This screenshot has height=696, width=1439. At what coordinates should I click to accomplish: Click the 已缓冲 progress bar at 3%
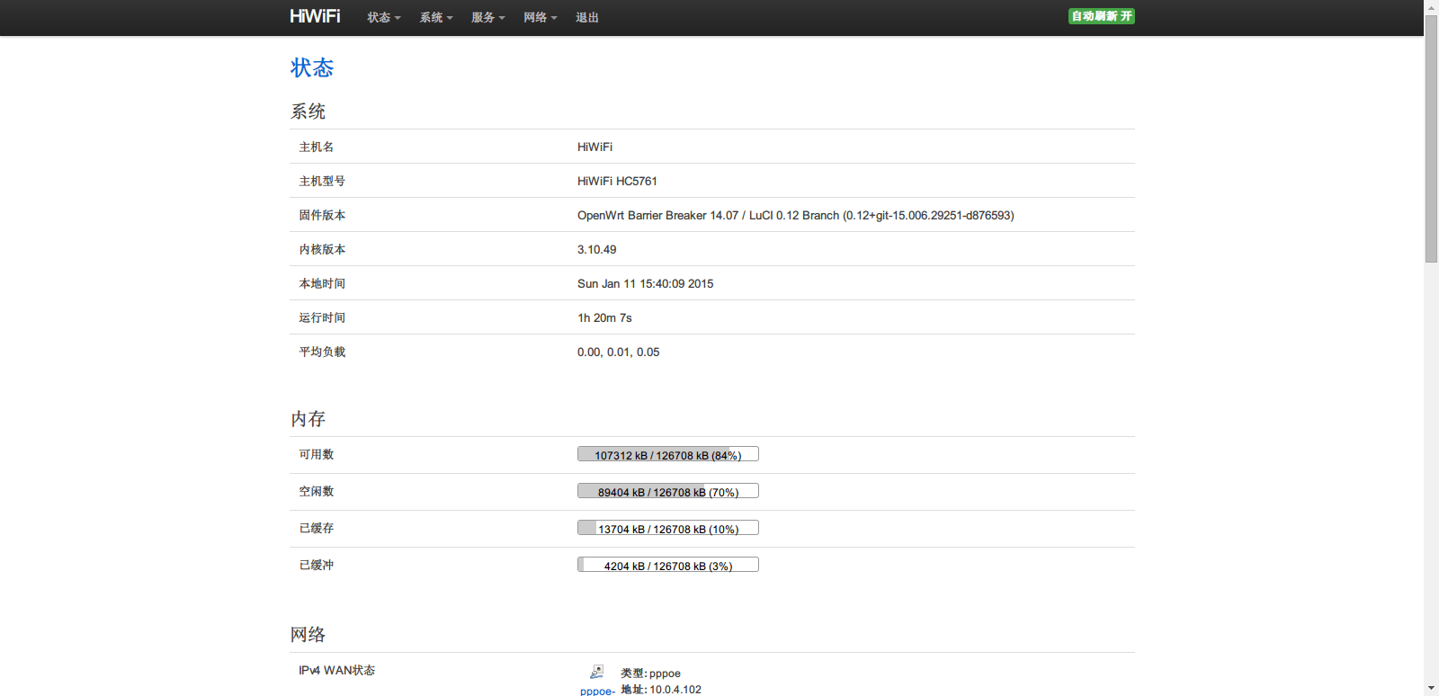pos(667,566)
